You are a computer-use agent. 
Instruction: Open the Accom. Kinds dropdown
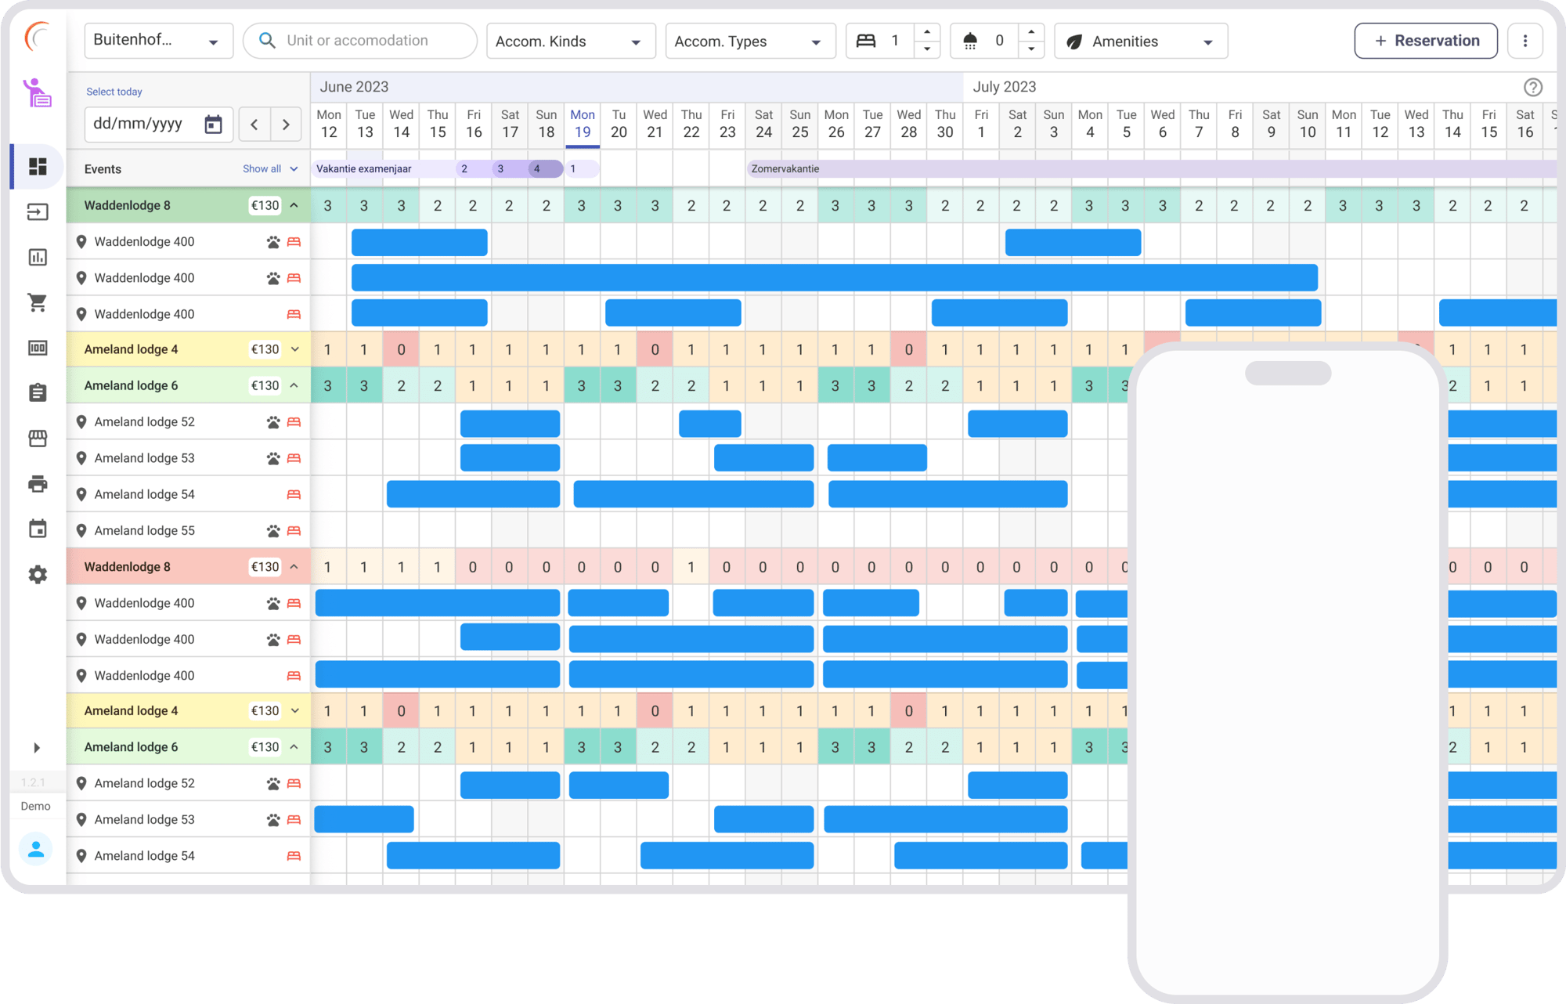[570, 42]
